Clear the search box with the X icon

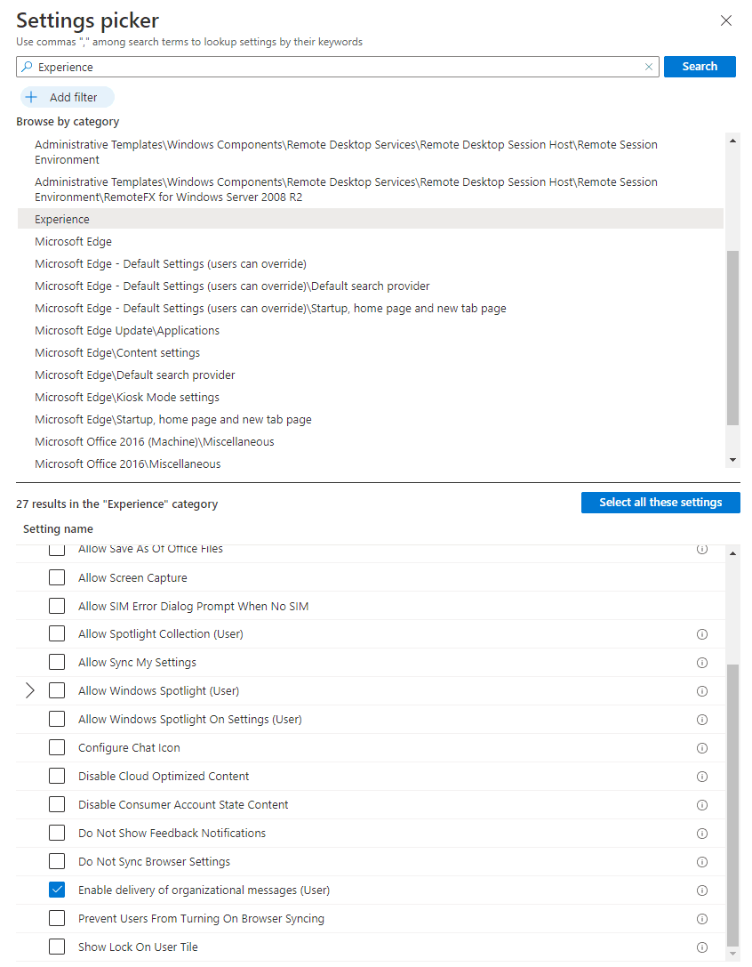649,67
